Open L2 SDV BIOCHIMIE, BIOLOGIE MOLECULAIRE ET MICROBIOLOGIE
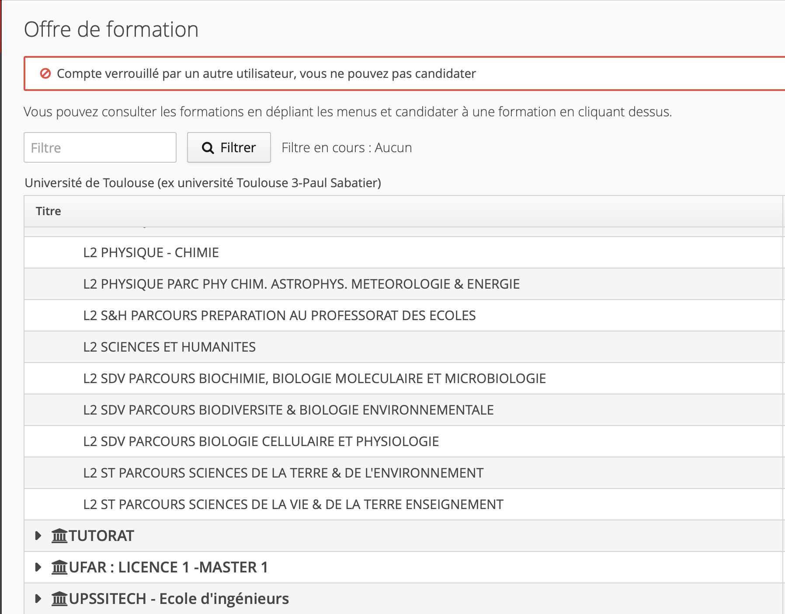Screen dimensions: 785x614 314,379
